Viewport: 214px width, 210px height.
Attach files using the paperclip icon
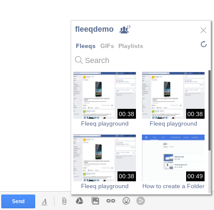tap(64, 201)
